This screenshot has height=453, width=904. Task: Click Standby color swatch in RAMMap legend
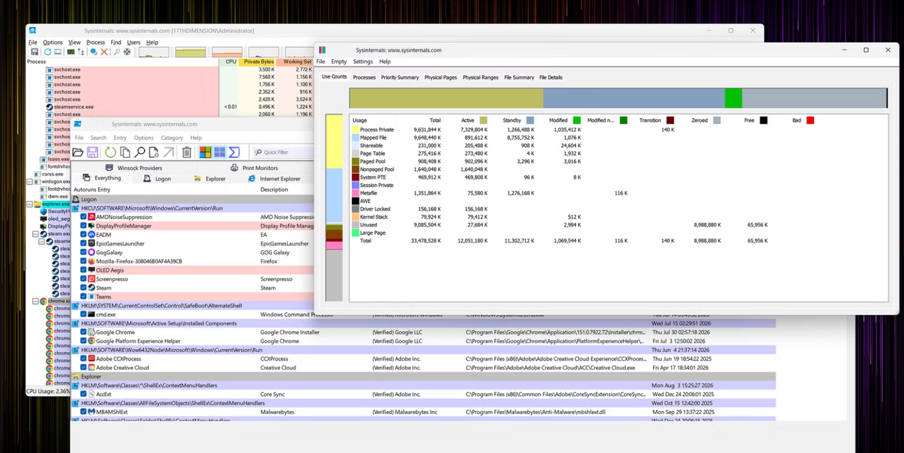click(530, 120)
